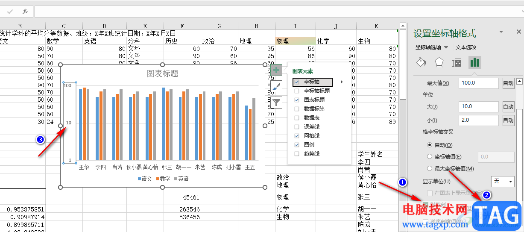524x232 pixels.
Task: Enable the 数据标签 checkbox
Action: [297, 109]
